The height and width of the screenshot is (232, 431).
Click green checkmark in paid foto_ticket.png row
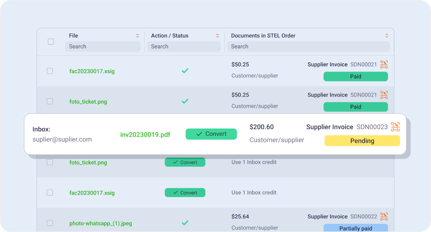point(185,101)
